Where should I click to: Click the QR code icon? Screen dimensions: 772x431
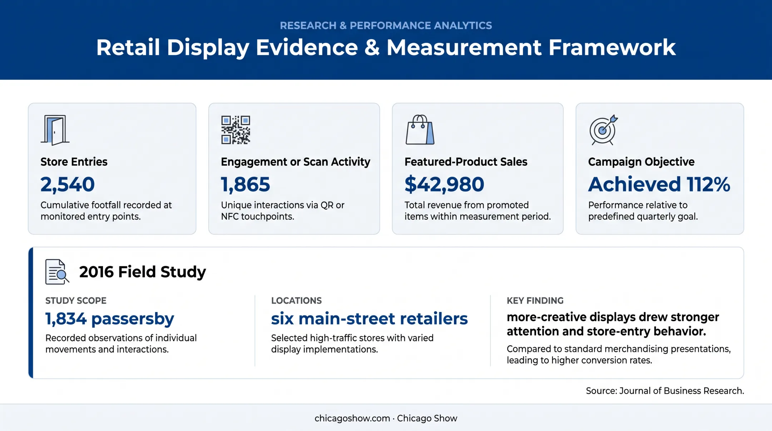236,130
